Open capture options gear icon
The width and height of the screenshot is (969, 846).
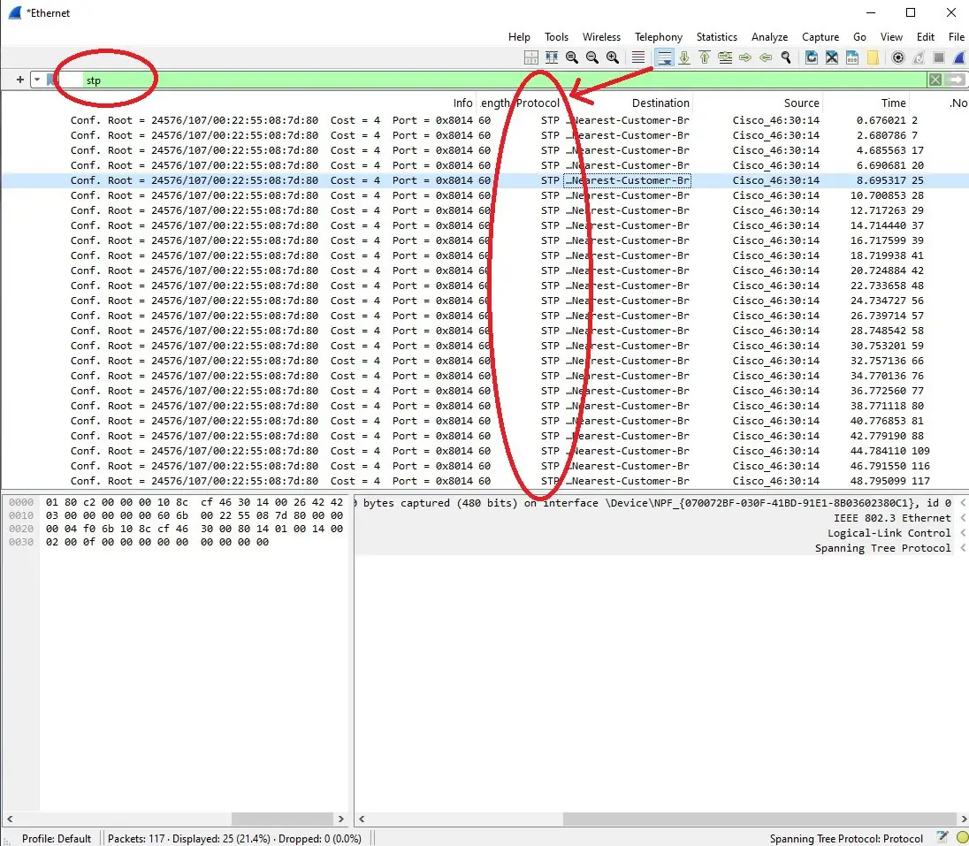[x=898, y=57]
